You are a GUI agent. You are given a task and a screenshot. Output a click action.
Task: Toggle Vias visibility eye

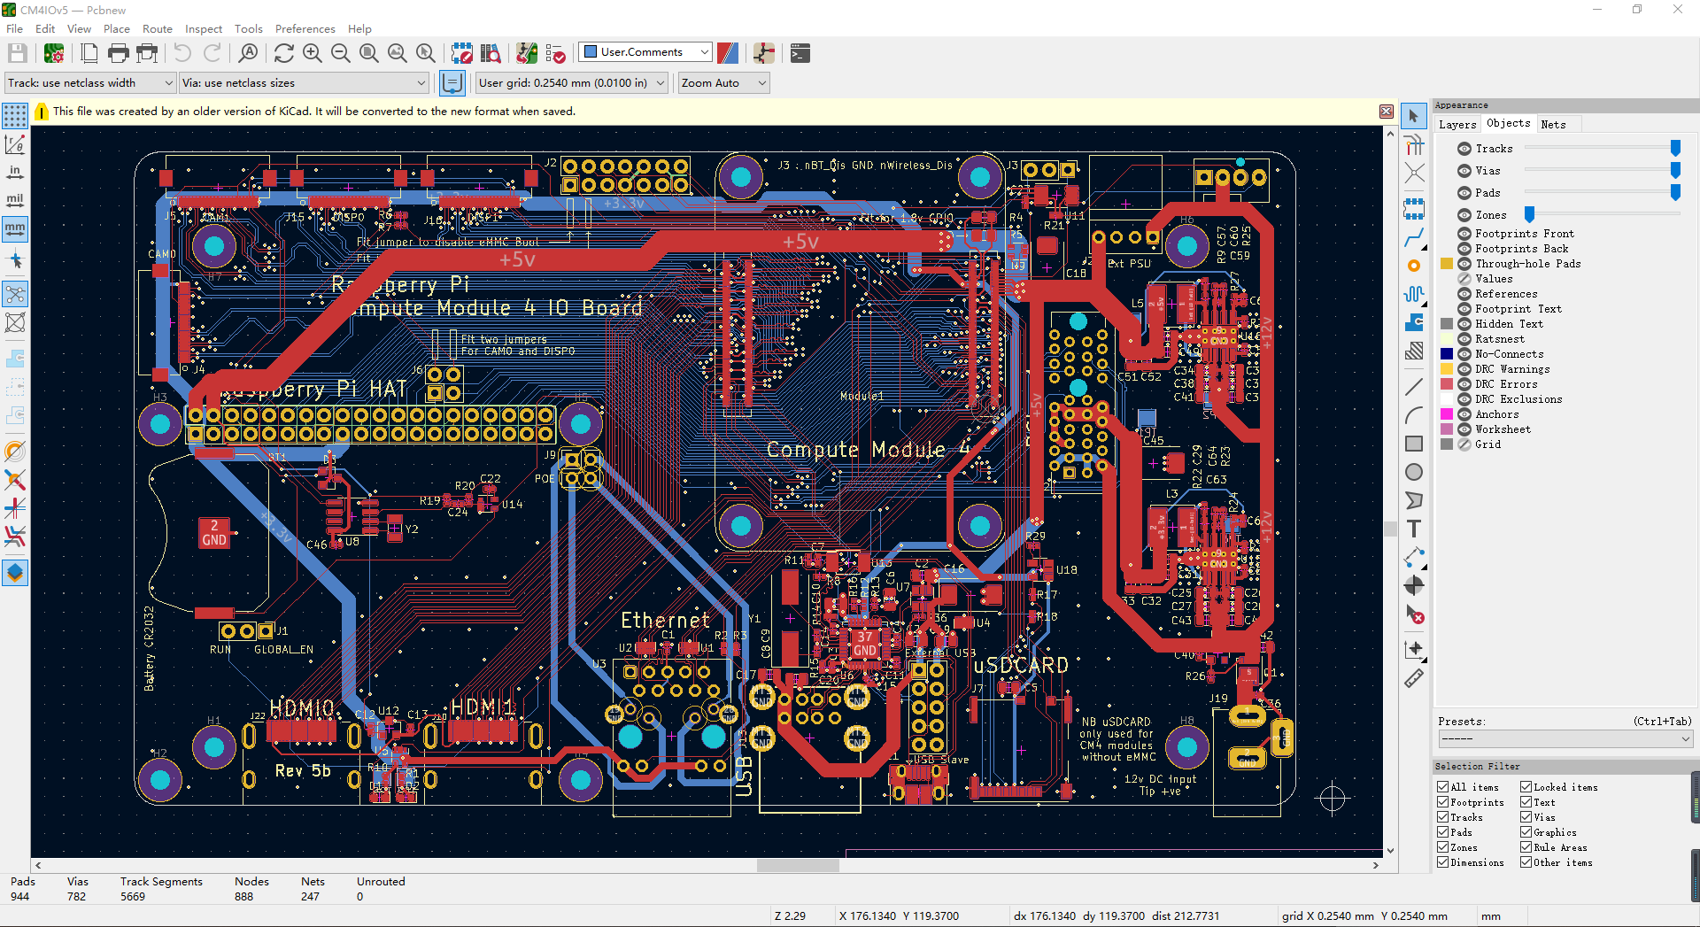click(x=1464, y=171)
